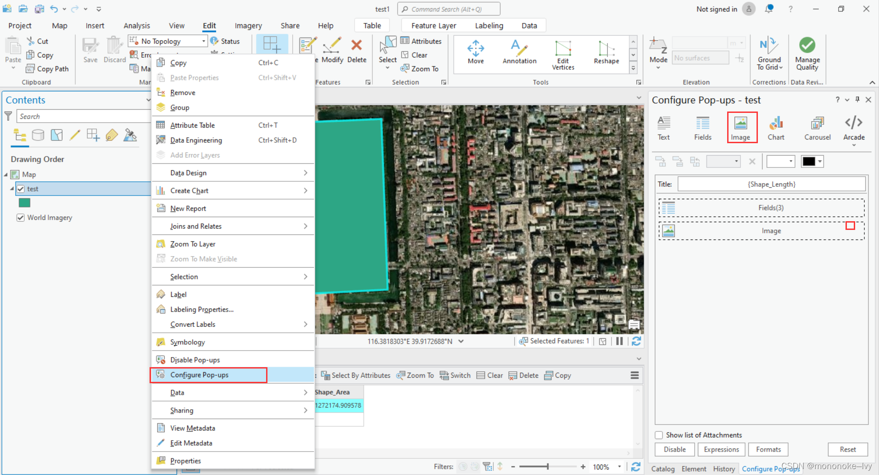Open the table hamburger menu
This screenshot has height=475, width=879.
[634, 375]
